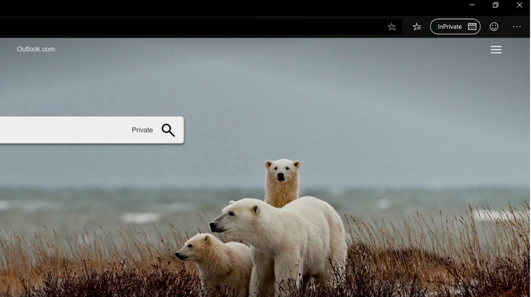Add this page to favorites star
The image size is (531, 297).
pos(392,27)
